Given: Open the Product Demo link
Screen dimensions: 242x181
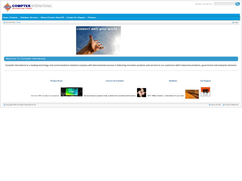Looking at the screenshot, I should click(x=56, y=81).
